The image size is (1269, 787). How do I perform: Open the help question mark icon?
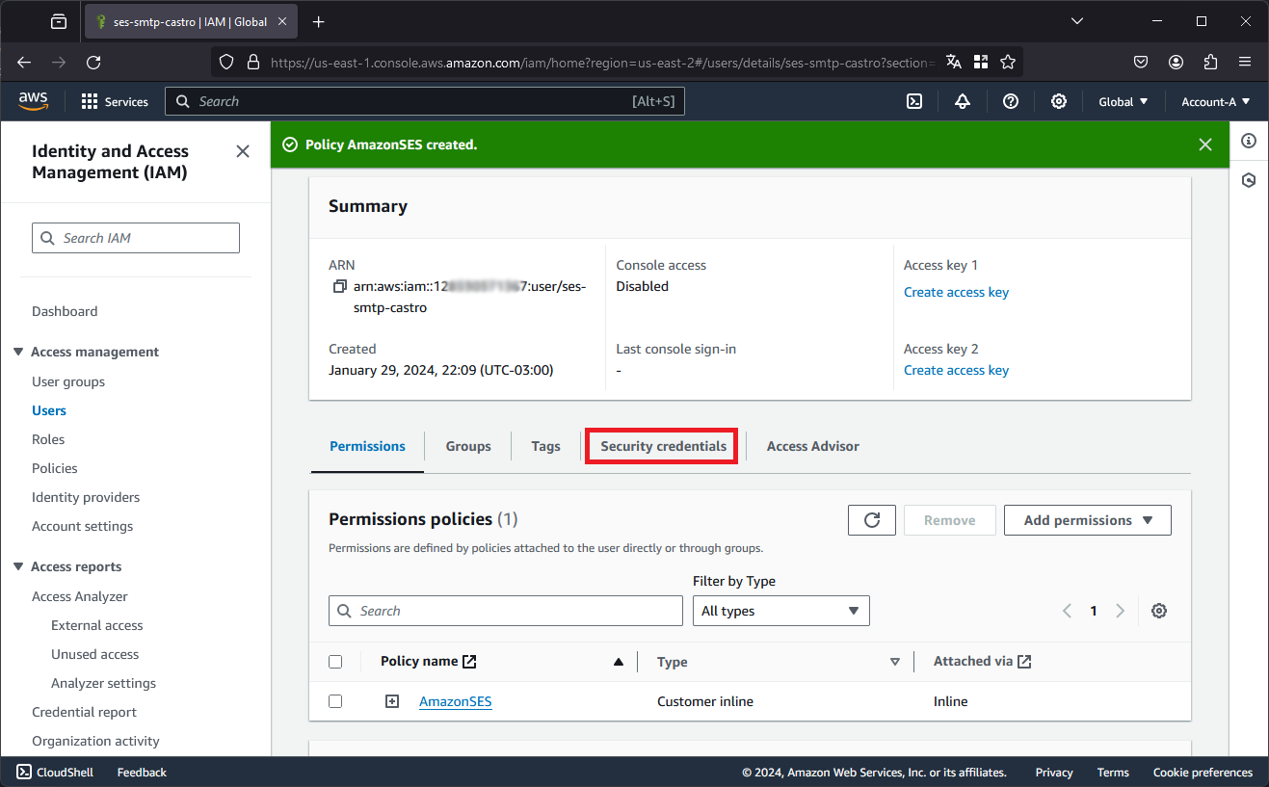pyautogui.click(x=1011, y=101)
